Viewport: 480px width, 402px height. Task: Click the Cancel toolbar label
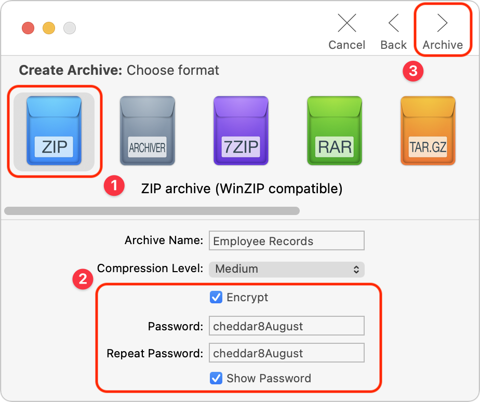click(347, 45)
